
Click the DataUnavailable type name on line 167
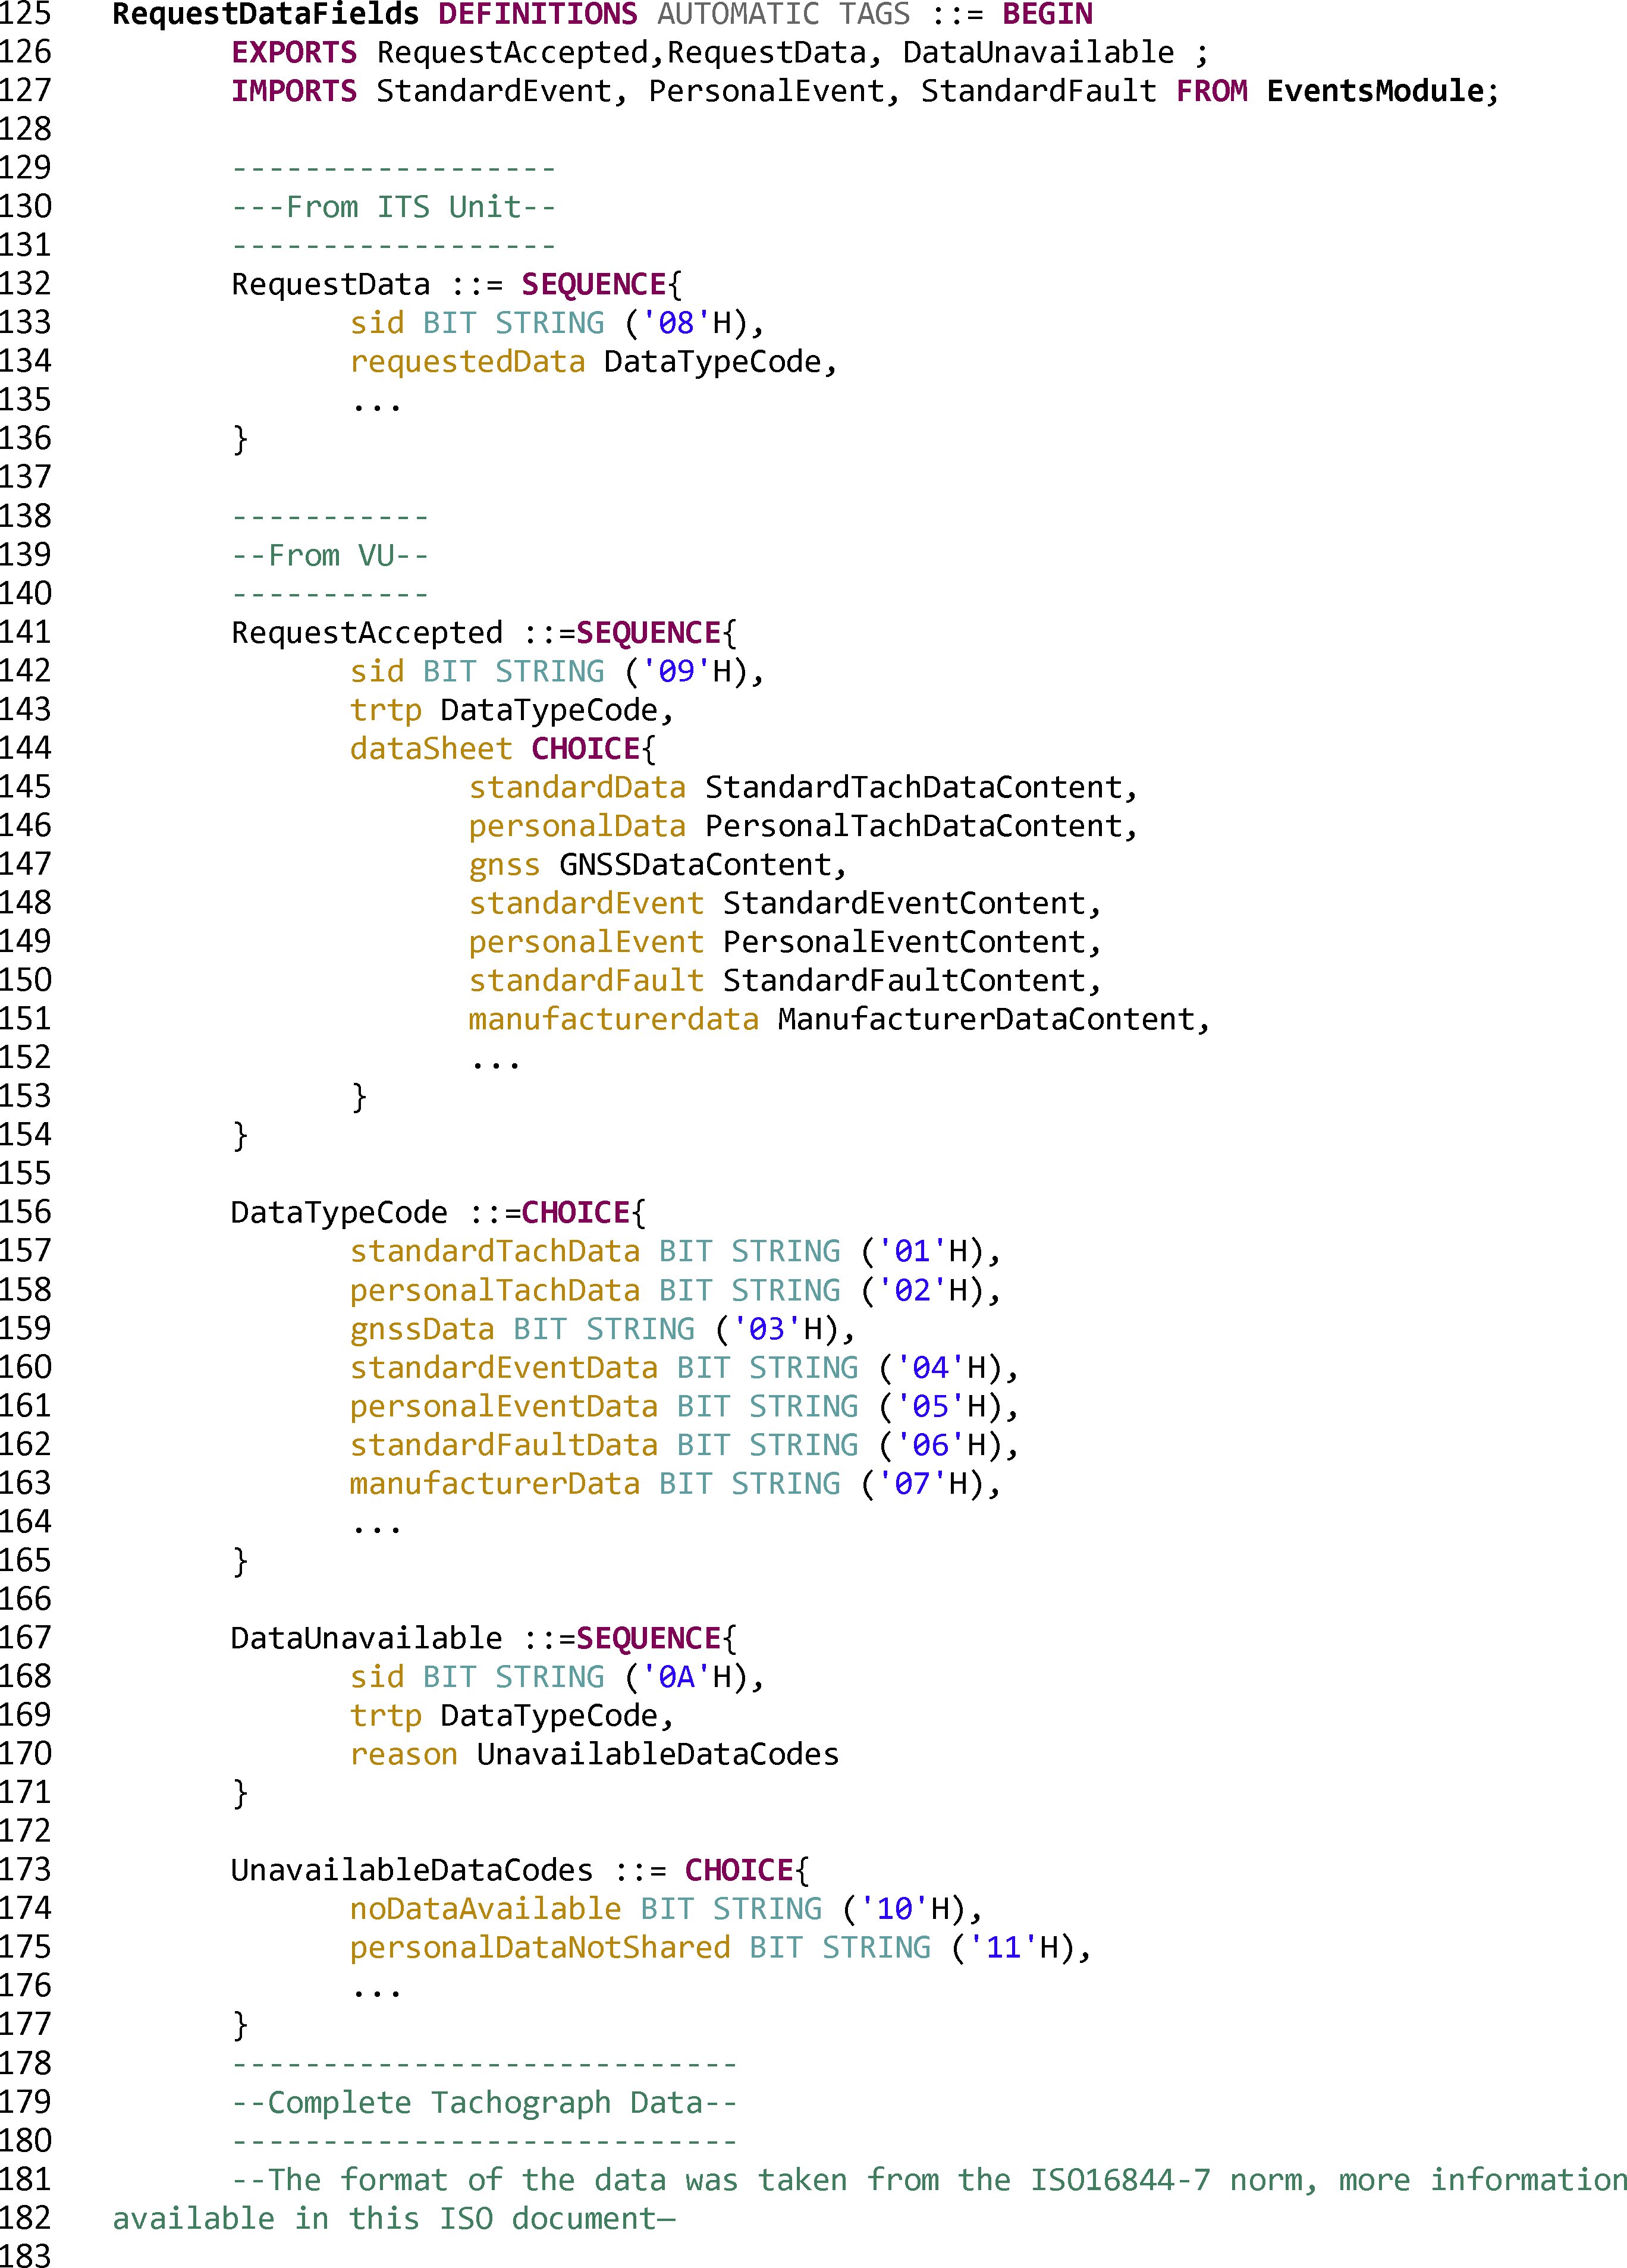367,1639
